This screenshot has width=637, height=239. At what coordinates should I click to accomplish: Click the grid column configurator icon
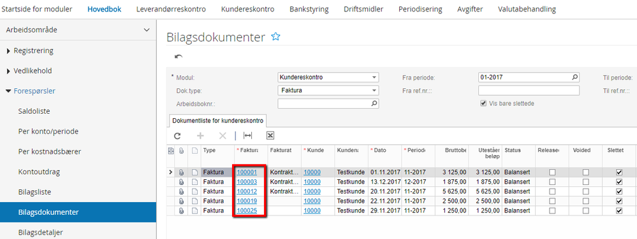point(171,151)
